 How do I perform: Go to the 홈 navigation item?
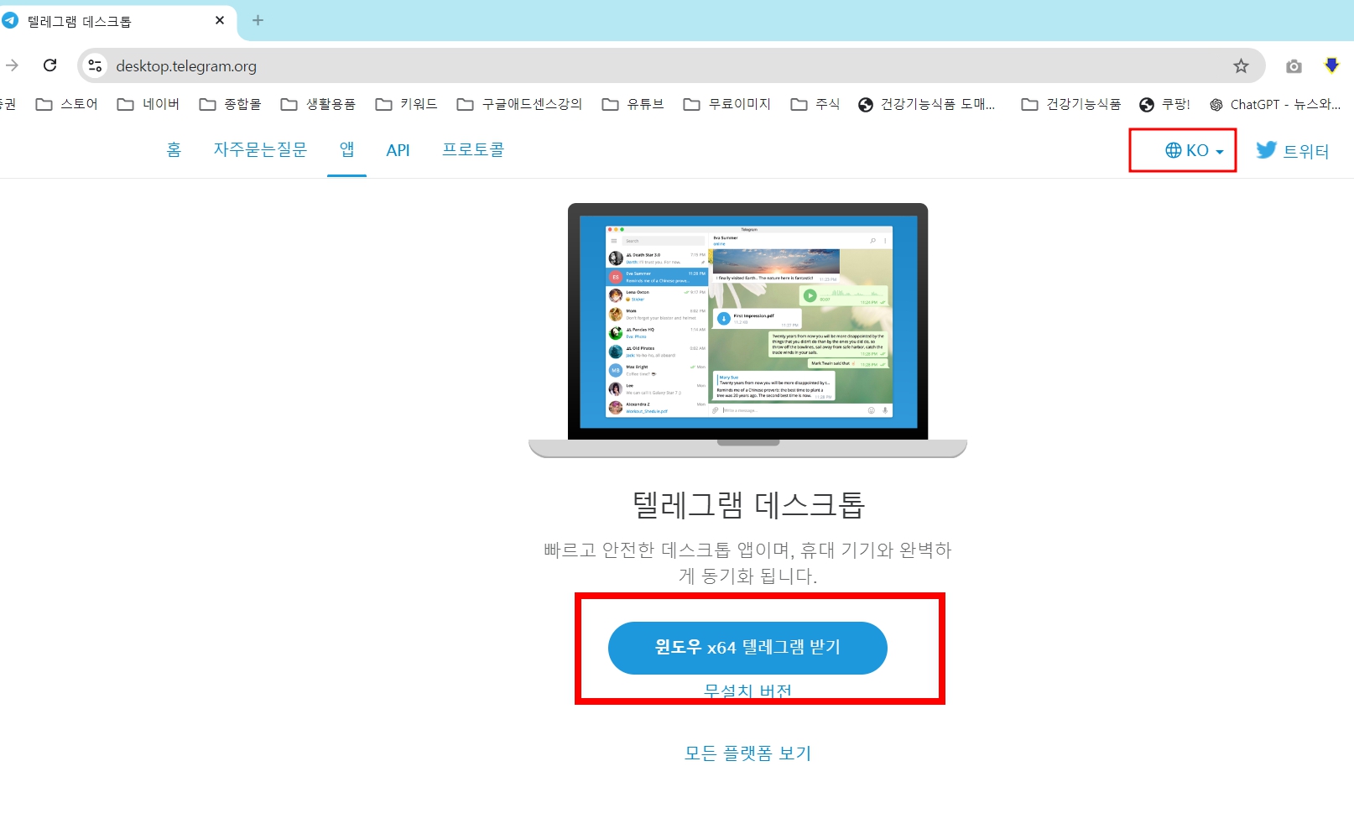click(174, 149)
